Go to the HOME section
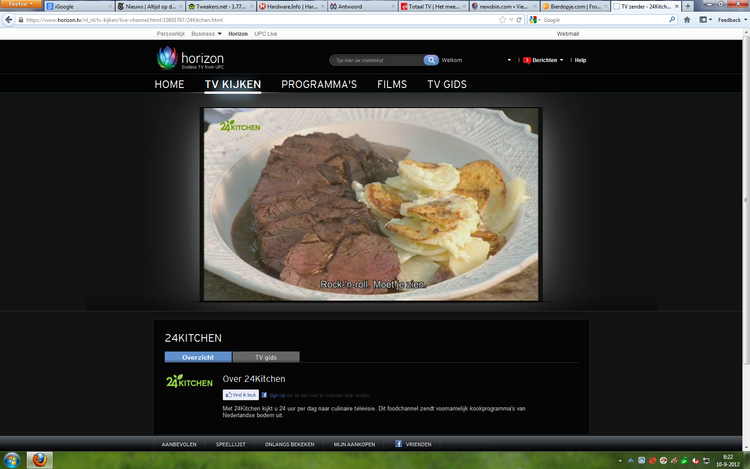 pyautogui.click(x=169, y=84)
